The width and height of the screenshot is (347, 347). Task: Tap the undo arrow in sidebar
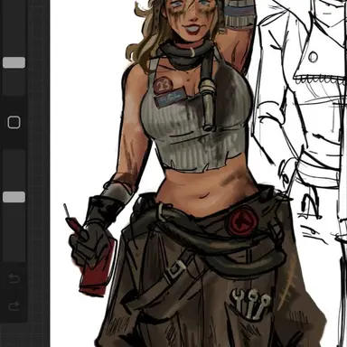point(14,278)
